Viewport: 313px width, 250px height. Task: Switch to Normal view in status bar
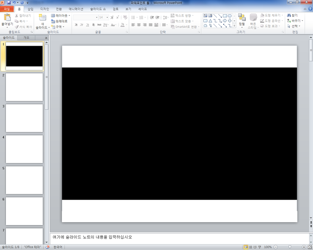coord(246,247)
